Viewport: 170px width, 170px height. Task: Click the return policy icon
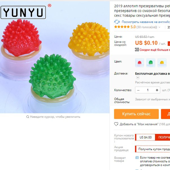click(137, 158)
